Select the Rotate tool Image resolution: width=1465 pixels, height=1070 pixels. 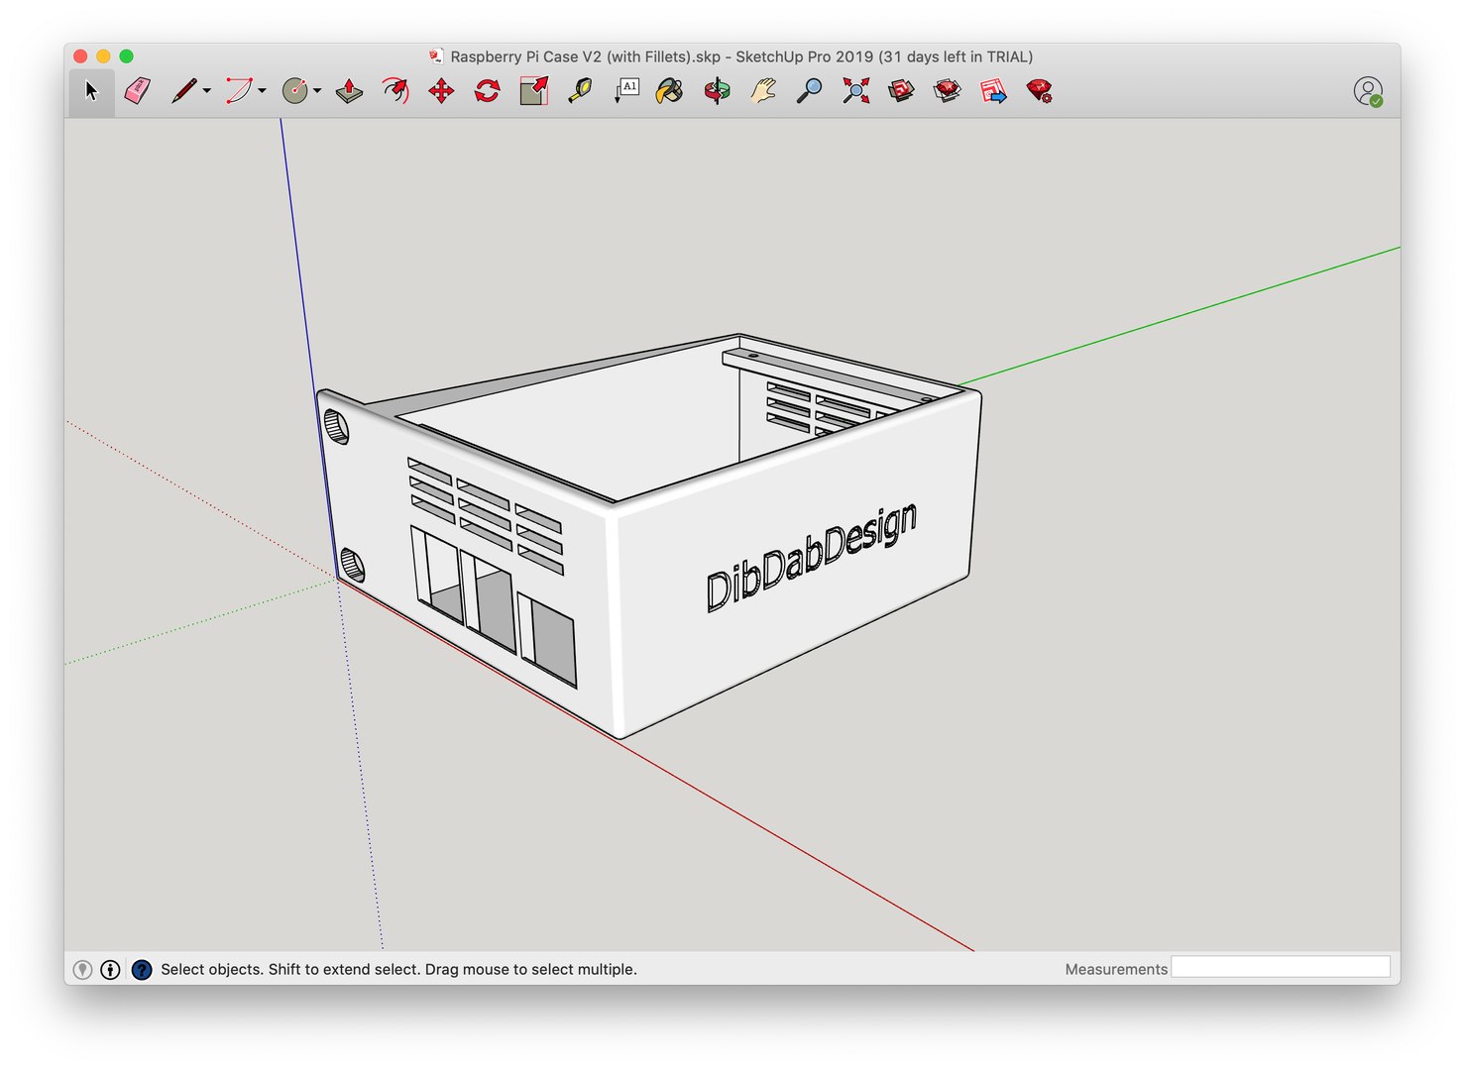487,91
